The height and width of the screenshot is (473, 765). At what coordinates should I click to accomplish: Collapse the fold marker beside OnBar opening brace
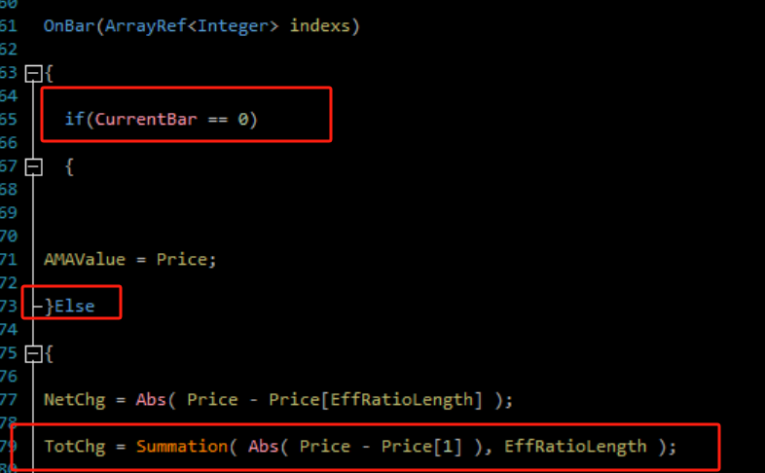point(33,73)
